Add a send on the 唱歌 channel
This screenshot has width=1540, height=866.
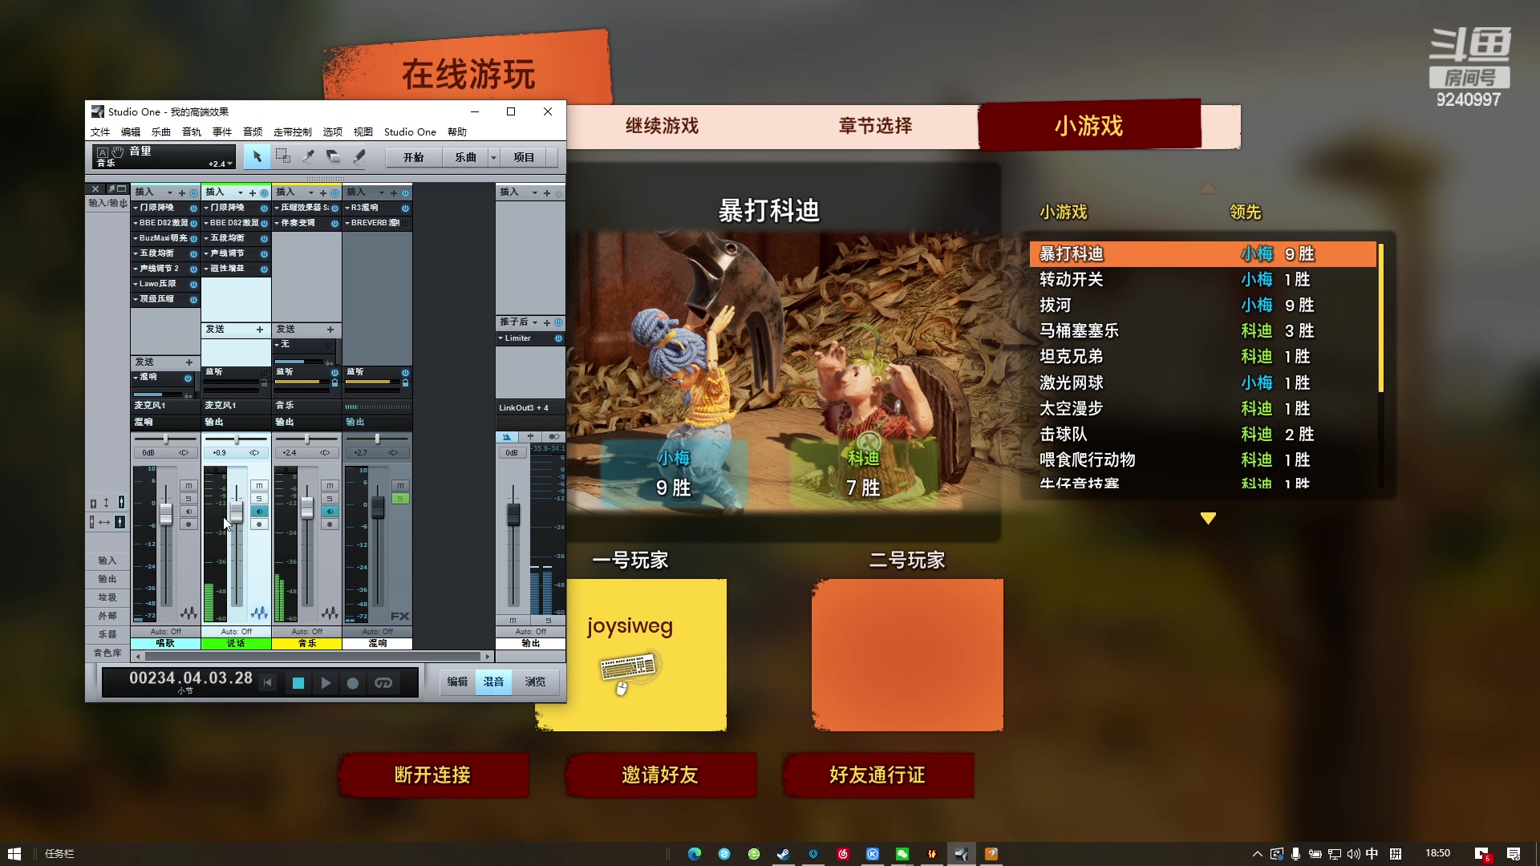click(188, 362)
